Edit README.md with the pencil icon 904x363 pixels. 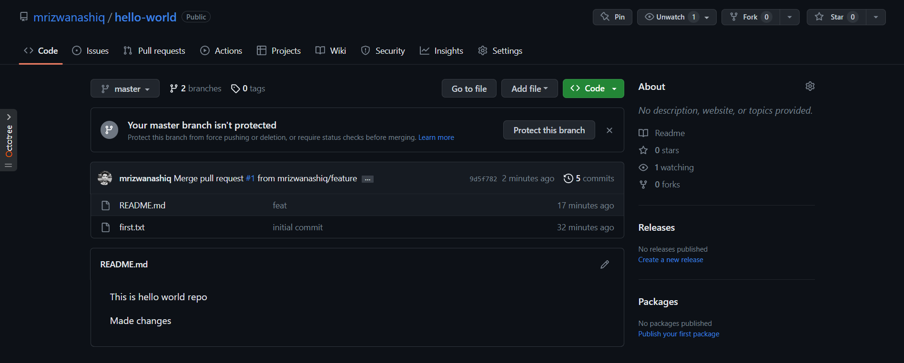[x=605, y=265]
